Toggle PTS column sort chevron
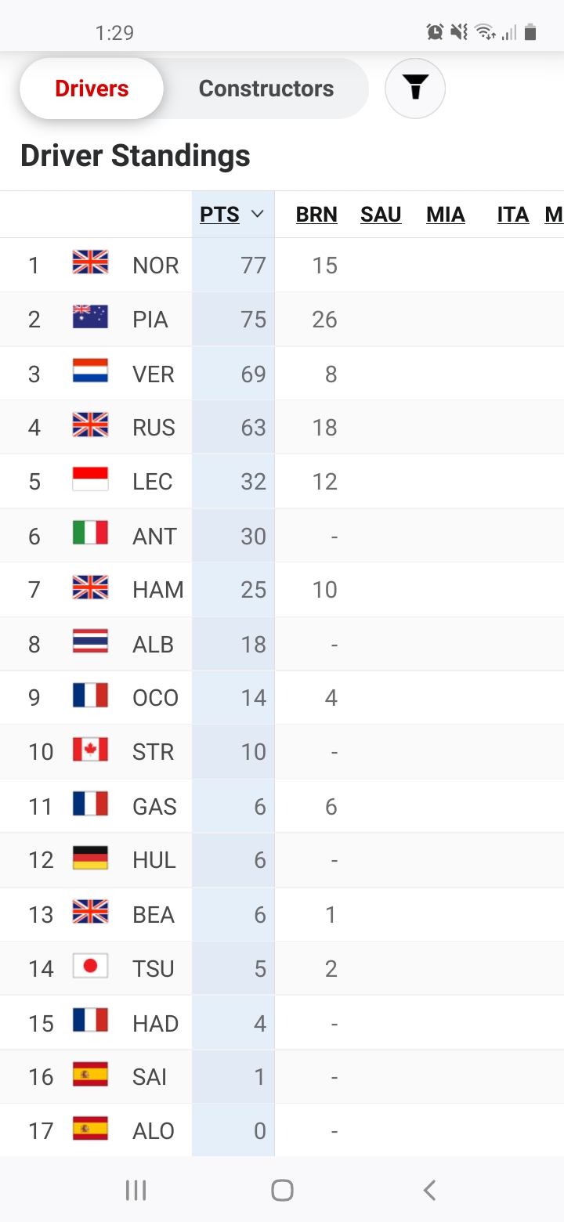The height and width of the screenshot is (1222, 564). pyautogui.click(x=258, y=215)
